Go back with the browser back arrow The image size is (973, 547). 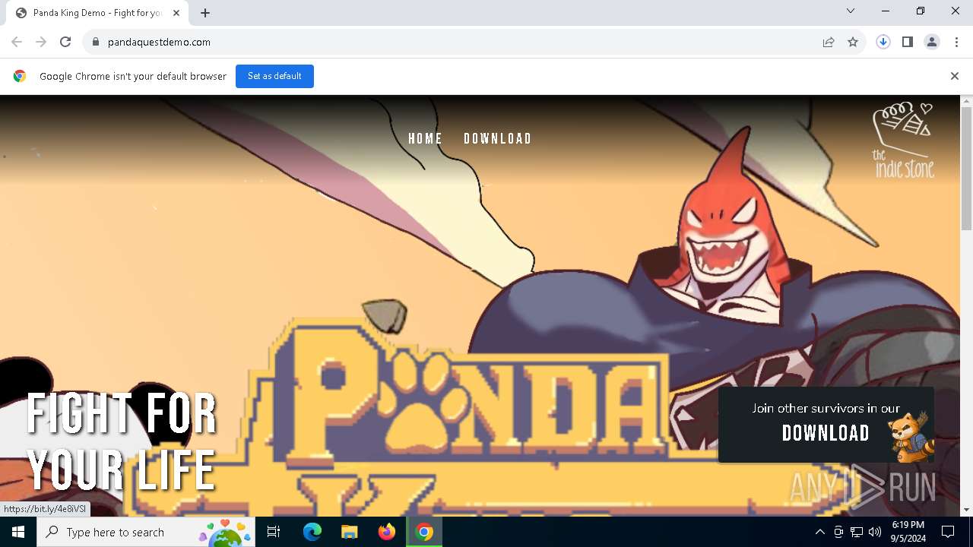[x=17, y=42]
